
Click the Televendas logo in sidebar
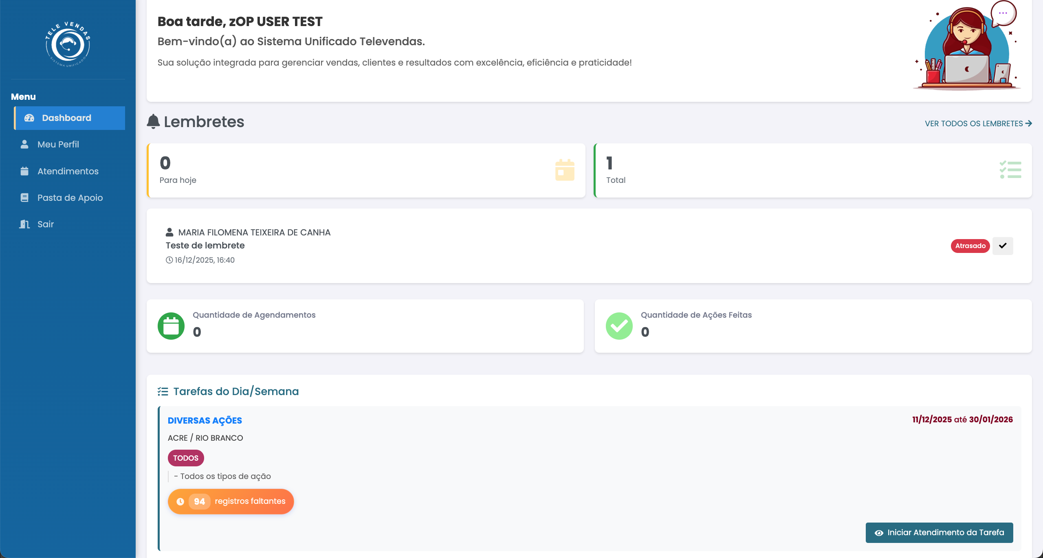click(x=68, y=44)
